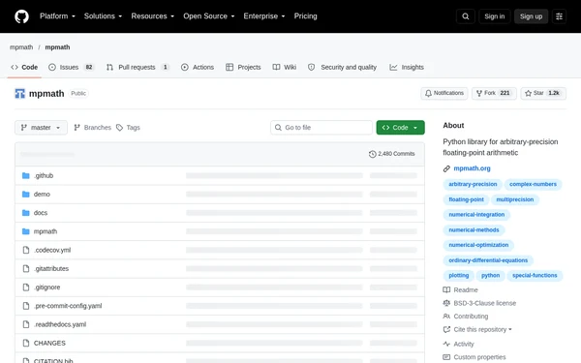Viewport: 581px width, 363px height.
Task: Click the GitHub Octocat logo
Action: tap(21, 16)
